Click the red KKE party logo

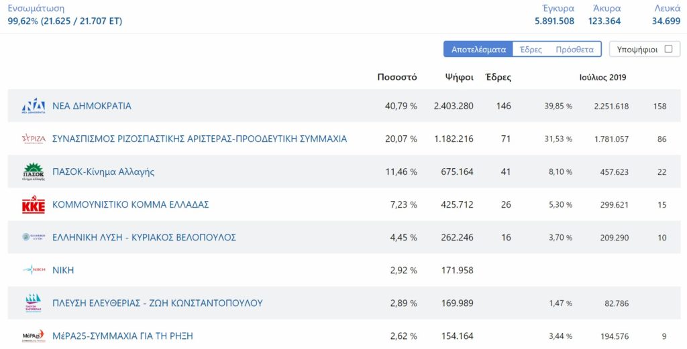34,205
